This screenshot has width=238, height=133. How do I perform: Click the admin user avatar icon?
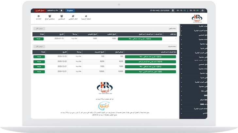pyautogui.click(x=61, y=10)
